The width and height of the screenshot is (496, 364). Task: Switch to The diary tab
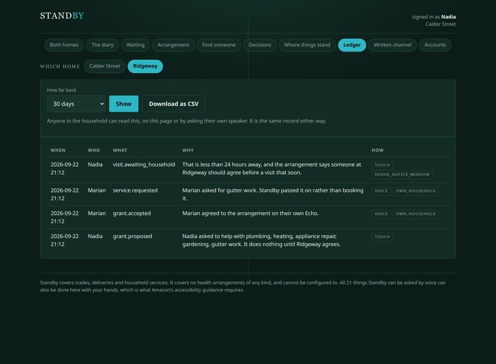103,45
